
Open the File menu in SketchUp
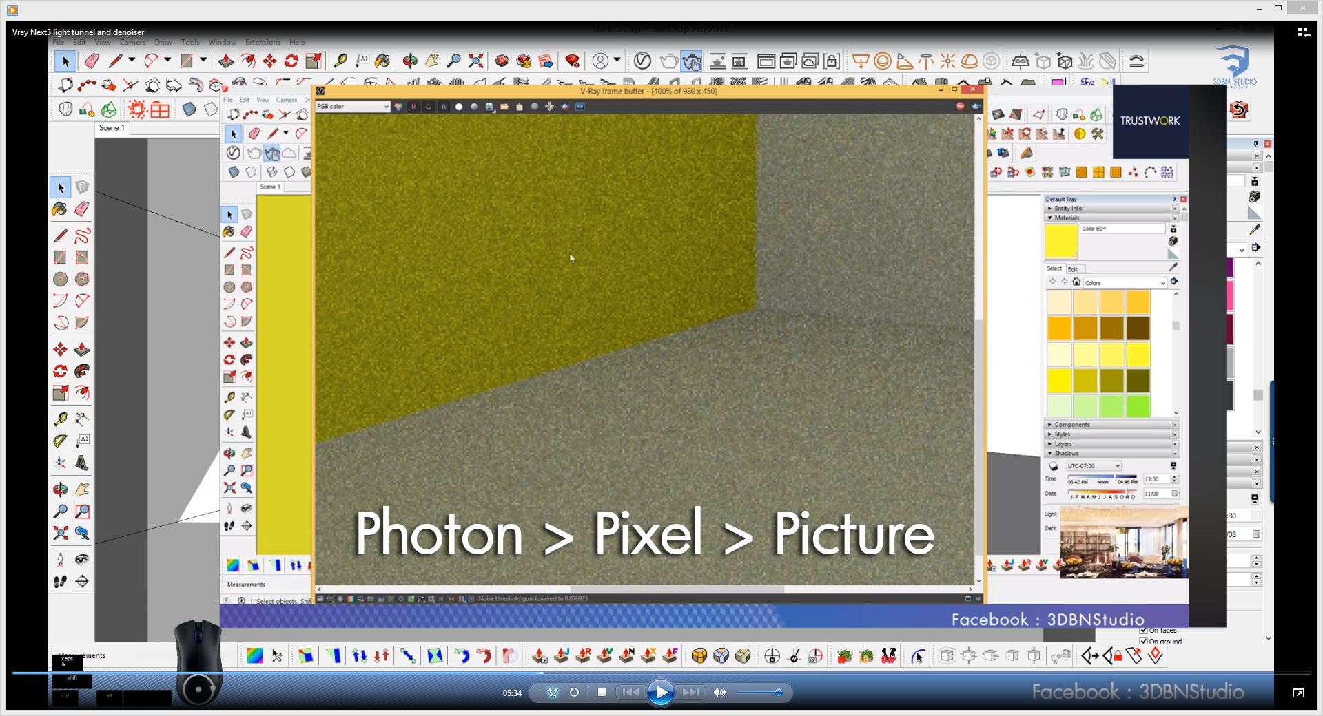click(59, 43)
